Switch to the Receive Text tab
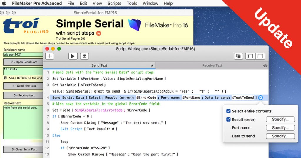This screenshot has height=158, width=301. click(212, 65)
